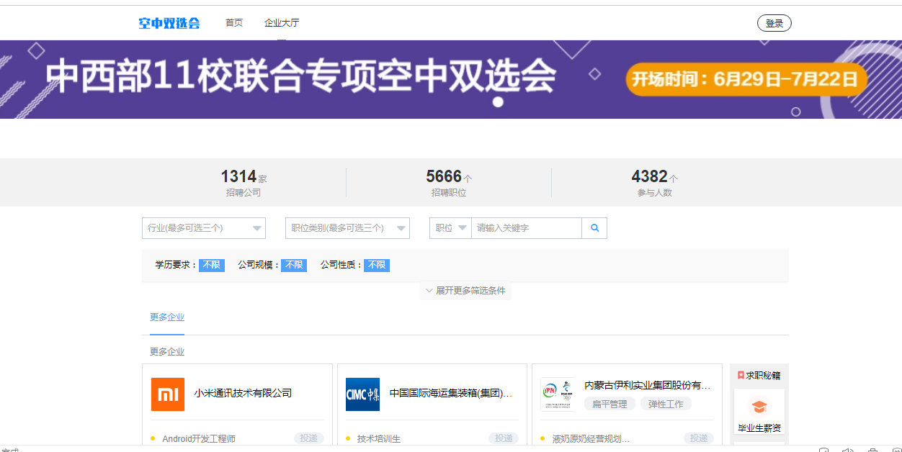Click the keyword search input field
The image size is (902, 452).
tap(526, 228)
